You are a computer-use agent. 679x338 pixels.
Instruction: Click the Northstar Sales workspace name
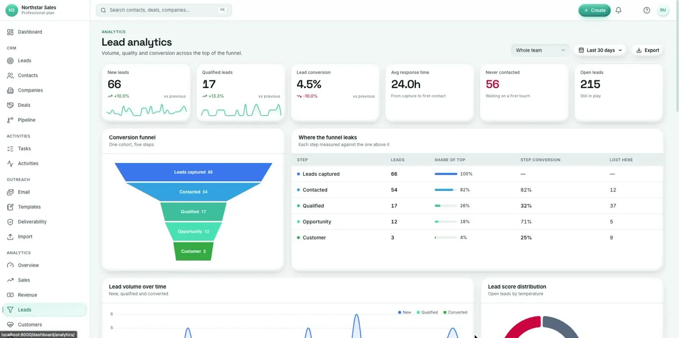pyautogui.click(x=39, y=7)
